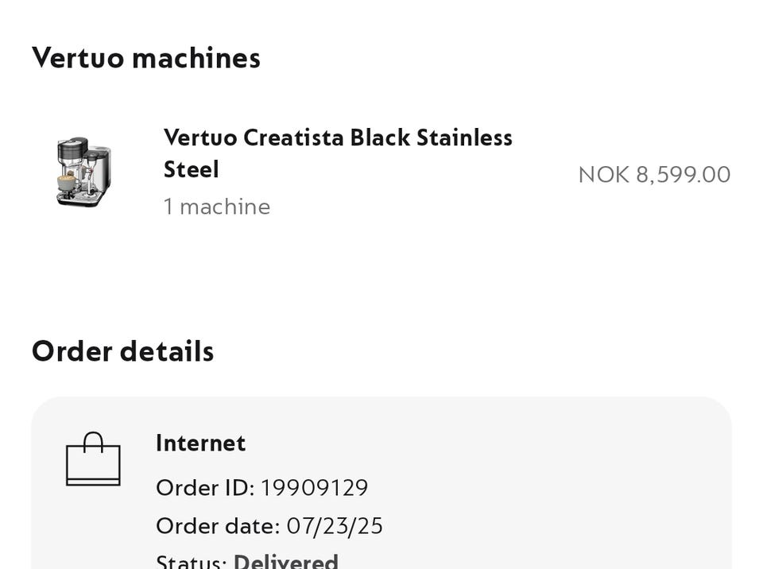Click the bold "Delivered" status text
Image resolution: width=763 pixels, height=569 pixels.
[x=286, y=562]
